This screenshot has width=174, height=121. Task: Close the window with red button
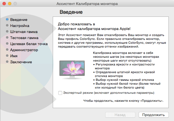click(x=4, y=4)
